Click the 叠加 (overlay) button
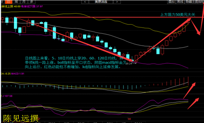The height and width of the screenshot is (123, 204). click(171, 2)
